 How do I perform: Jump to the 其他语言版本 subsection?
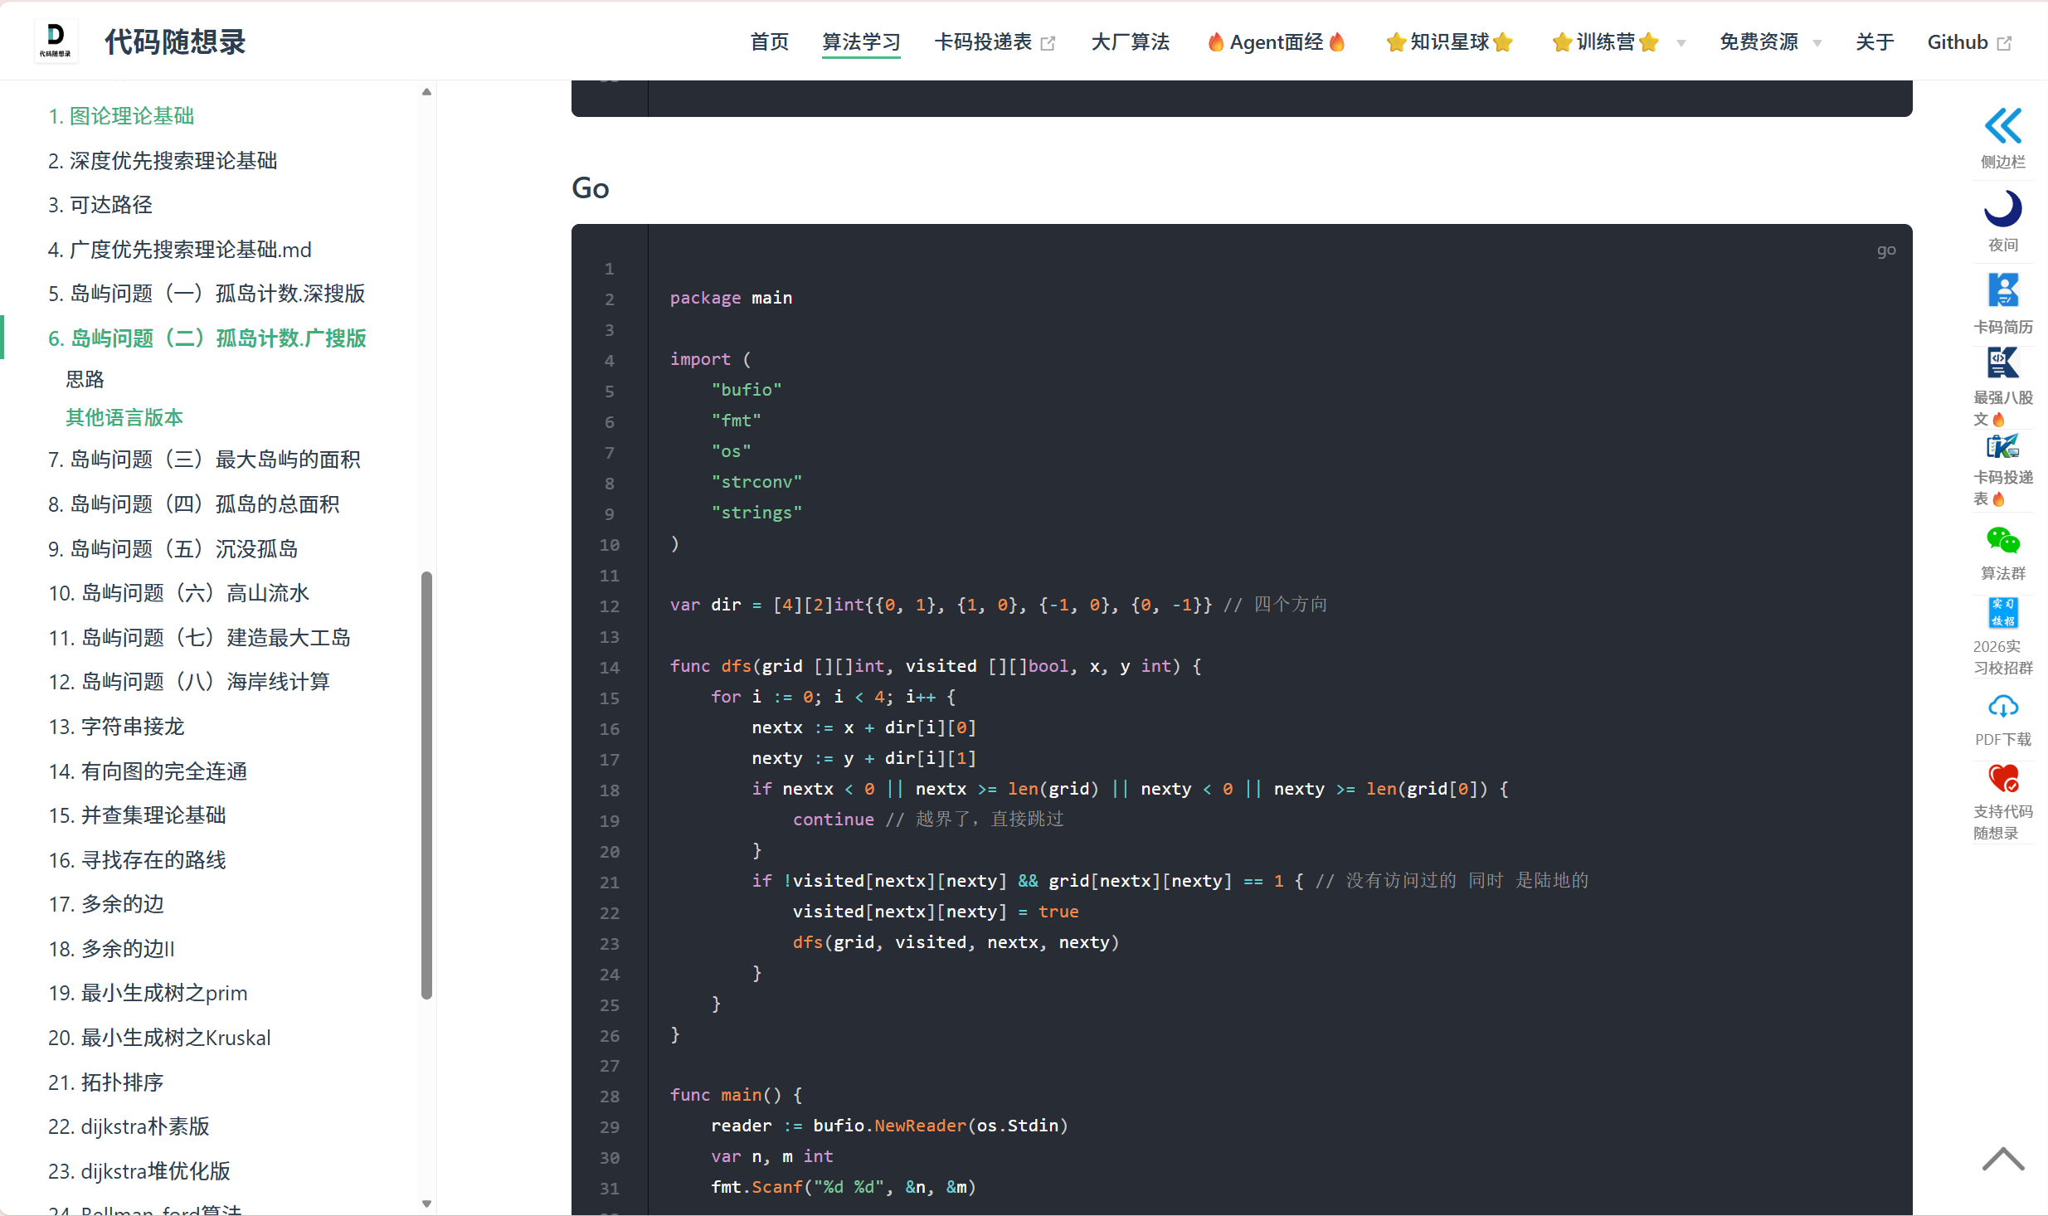124,417
